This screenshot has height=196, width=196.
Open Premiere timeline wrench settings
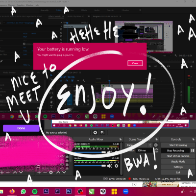click(x=84, y=80)
